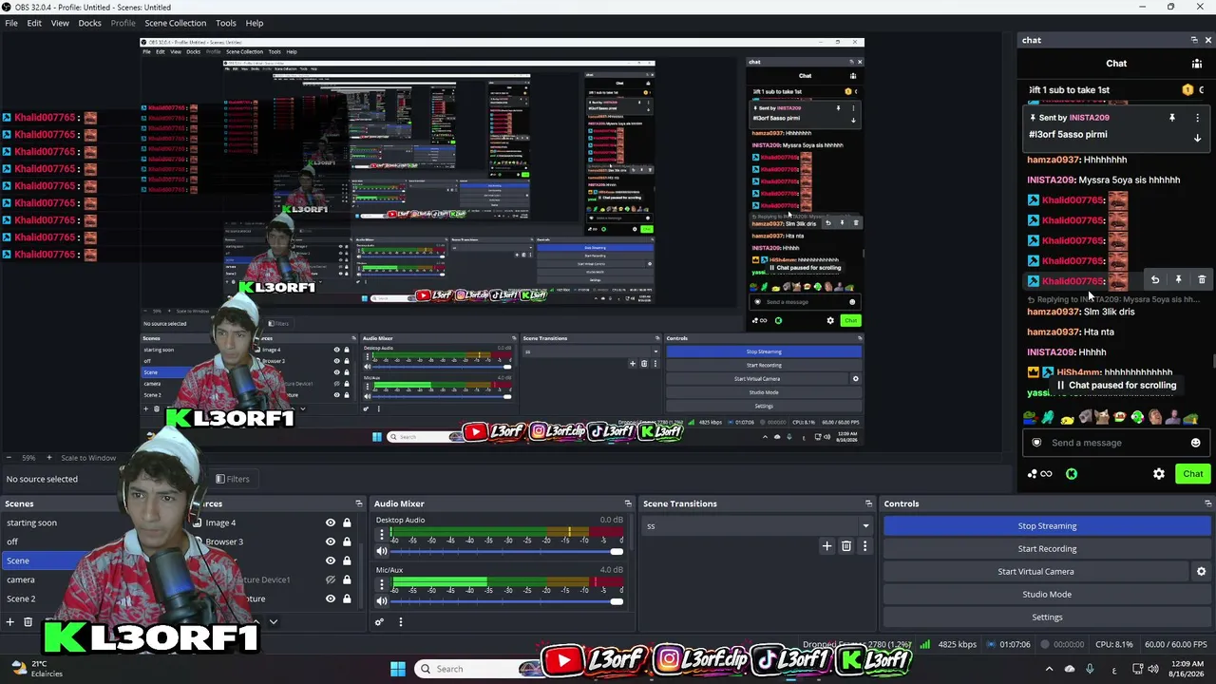1216x684 pixels.
Task: Float the chat dock window
Action: pos(1194,40)
